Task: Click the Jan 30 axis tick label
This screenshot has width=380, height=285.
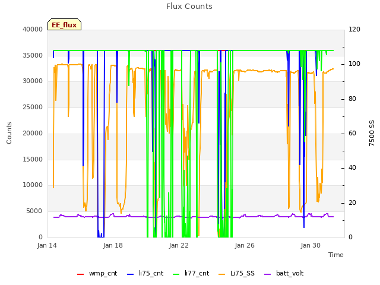Action: (311, 245)
